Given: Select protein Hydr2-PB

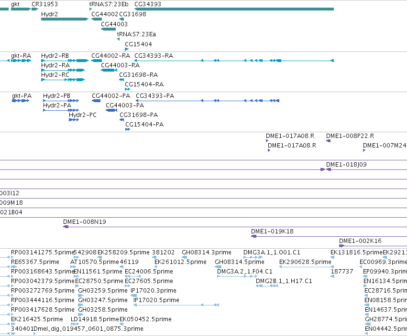Looking at the screenshot, I should tap(61, 101).
